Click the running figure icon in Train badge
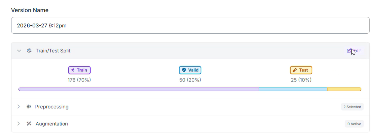The width and height of the screenshot is (375, 137). (x=73, y=70)
